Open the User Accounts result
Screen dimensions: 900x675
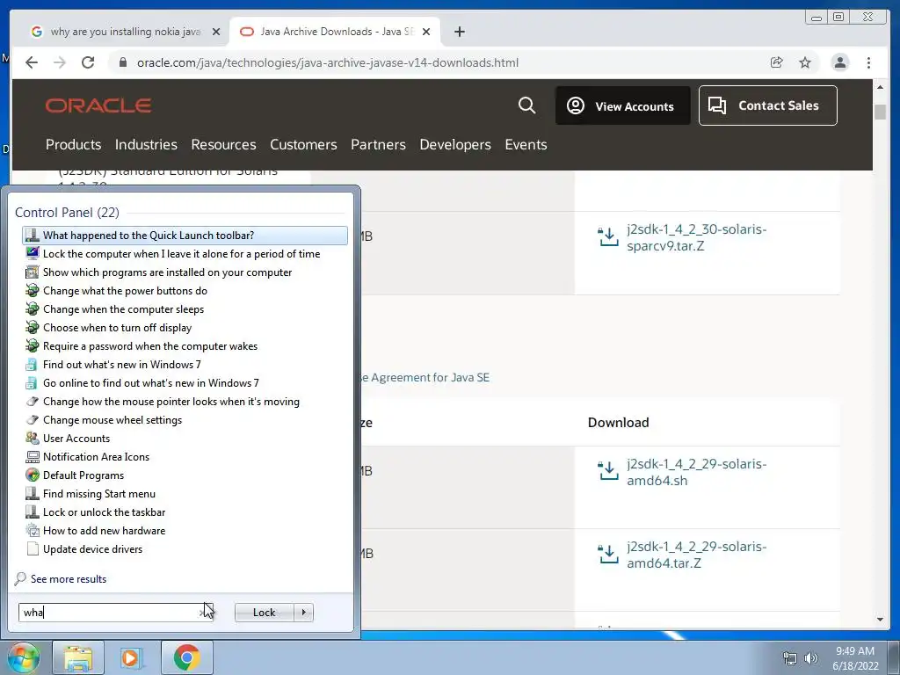pyautogui.click(x=185, y=438)
